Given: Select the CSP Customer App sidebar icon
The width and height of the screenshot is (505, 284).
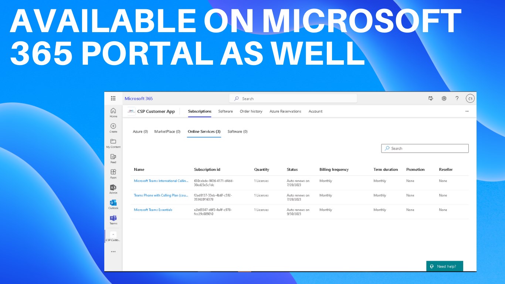Looking at the screenshot, I should [x=113, y=236].
